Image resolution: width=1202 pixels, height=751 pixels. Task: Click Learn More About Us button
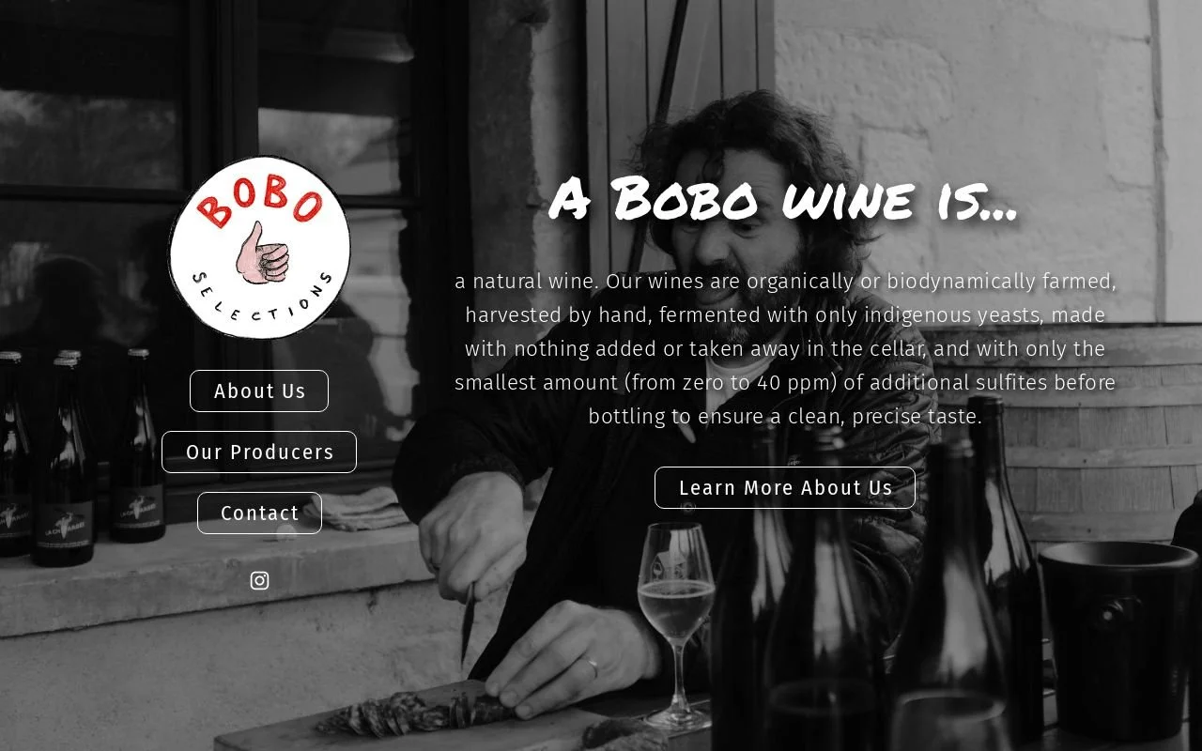(785, 487)
